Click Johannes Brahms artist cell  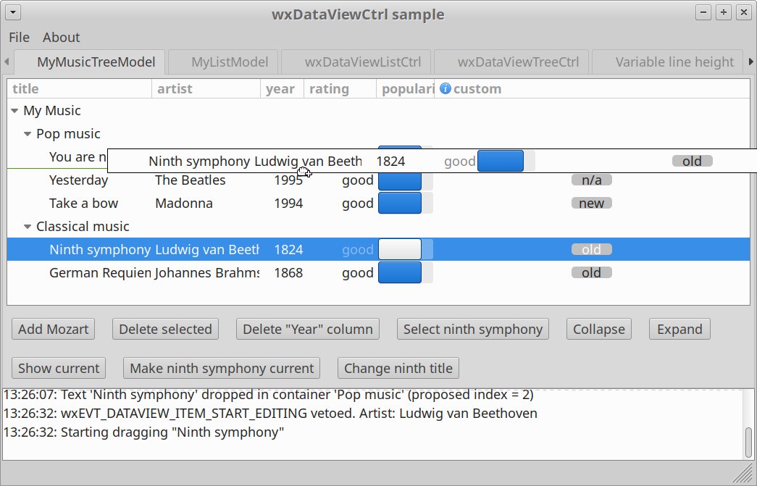pyautogui.click(x=207, y=272)
